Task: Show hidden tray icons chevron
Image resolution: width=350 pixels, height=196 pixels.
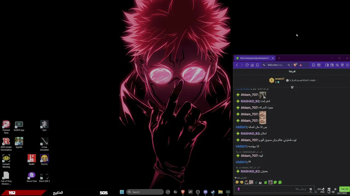Action: pyautogui.click(x=310, y=192)
